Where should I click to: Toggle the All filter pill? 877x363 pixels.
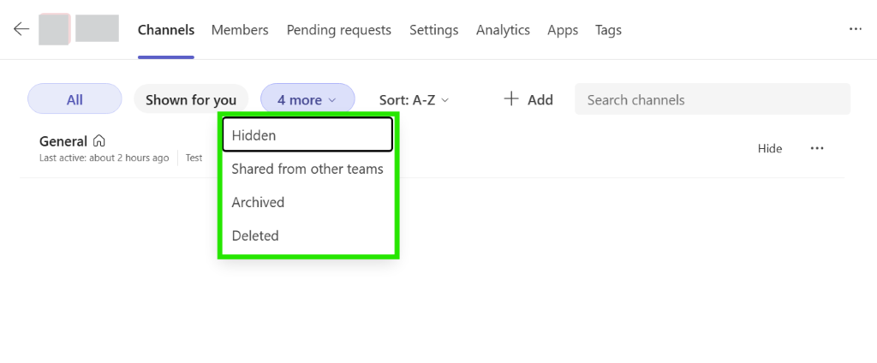[x=75, y=99]
